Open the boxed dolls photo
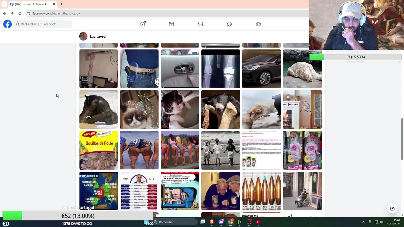Viewport: 404px width, 227px height. point(302,150)
